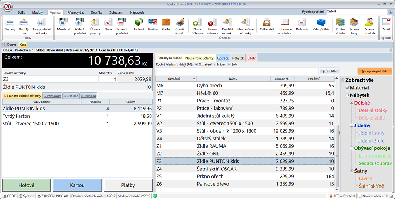Collapse the Zobrazit vše tree root

[343, 80]
